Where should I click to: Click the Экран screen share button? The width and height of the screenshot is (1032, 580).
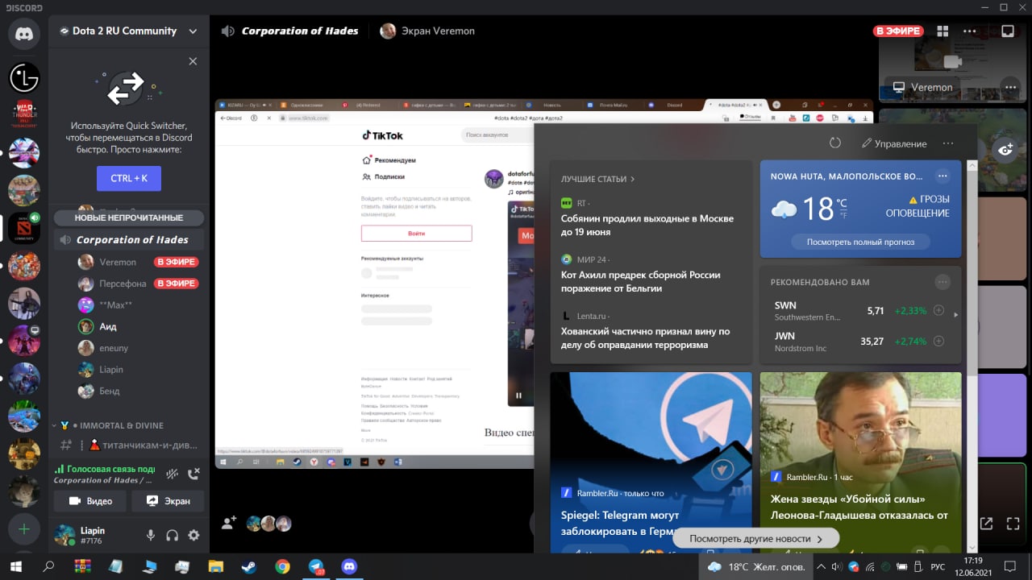[x=168, y=500]
